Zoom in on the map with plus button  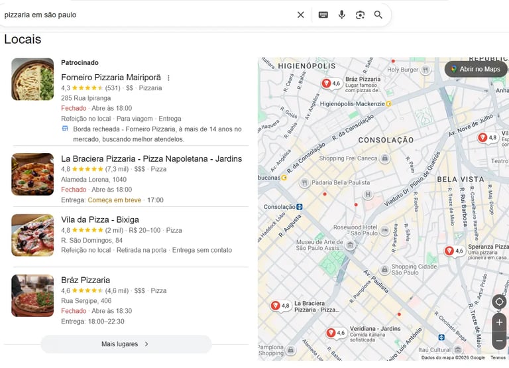pos(499,322)
